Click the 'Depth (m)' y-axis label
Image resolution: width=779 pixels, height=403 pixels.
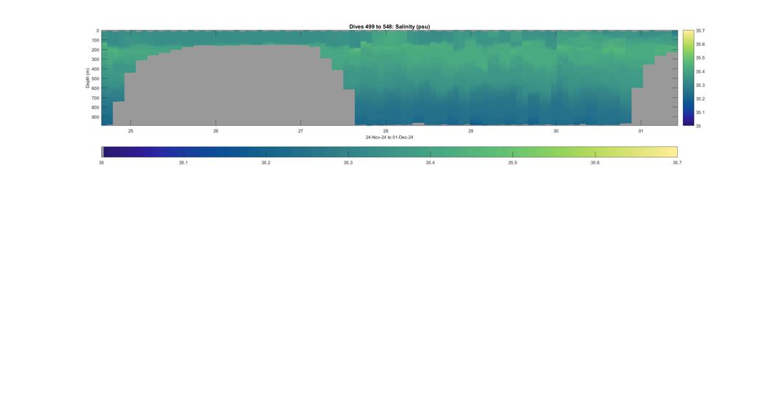pyautogui.click(x=87, y=78)
